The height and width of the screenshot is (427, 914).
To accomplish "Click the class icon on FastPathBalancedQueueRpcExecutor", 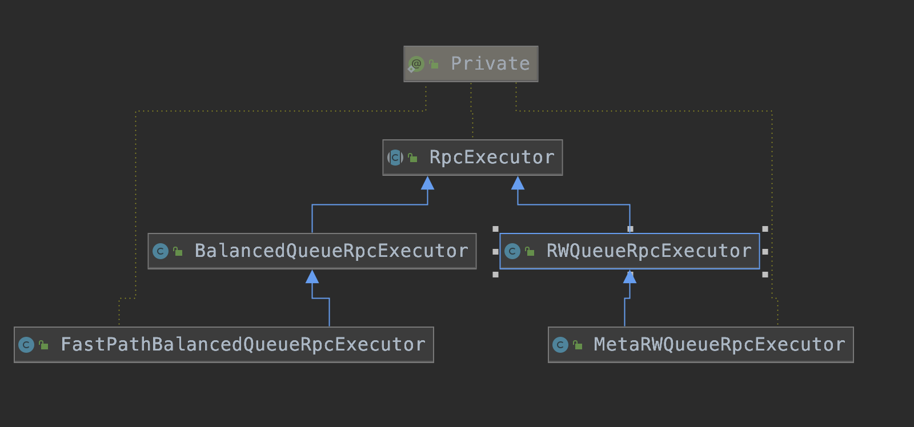I will [26, 345].
